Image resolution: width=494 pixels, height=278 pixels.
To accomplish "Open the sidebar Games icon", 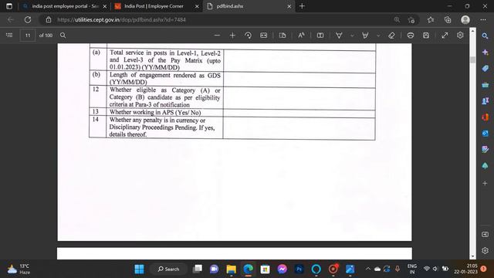I will tap(486, 101).
